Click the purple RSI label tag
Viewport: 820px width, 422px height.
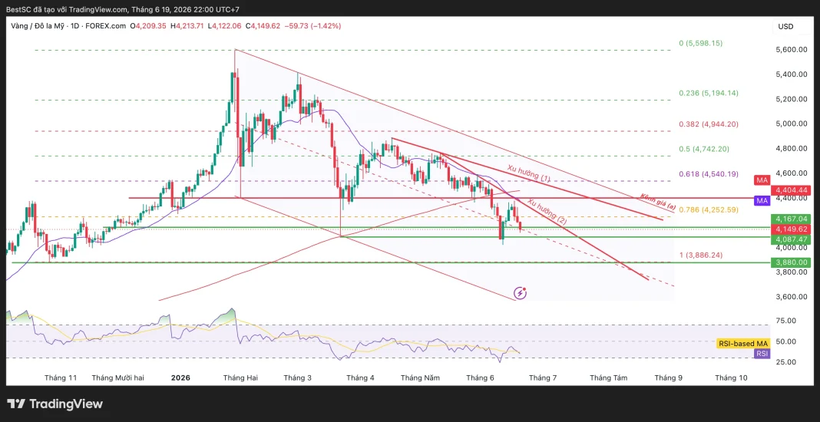[762, 354]
